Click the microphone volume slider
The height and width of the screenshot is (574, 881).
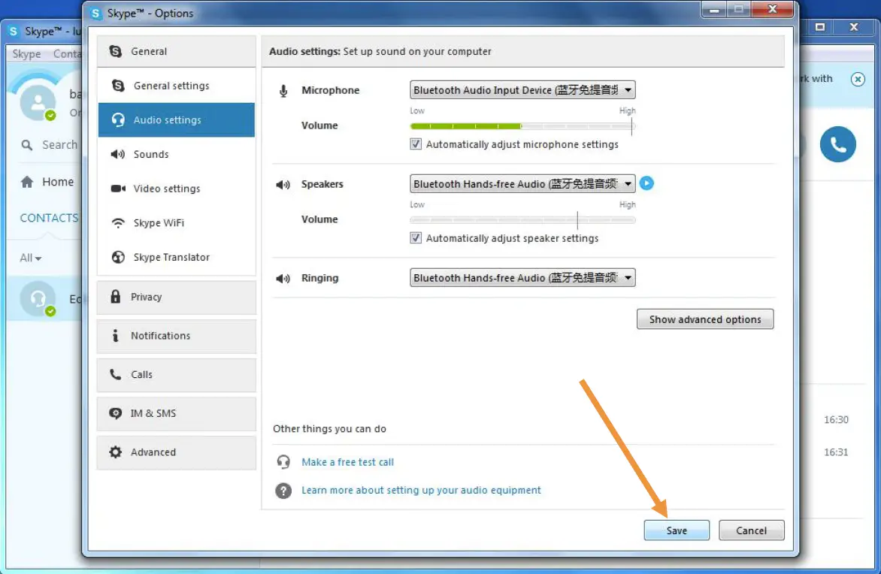click(522, 125)
